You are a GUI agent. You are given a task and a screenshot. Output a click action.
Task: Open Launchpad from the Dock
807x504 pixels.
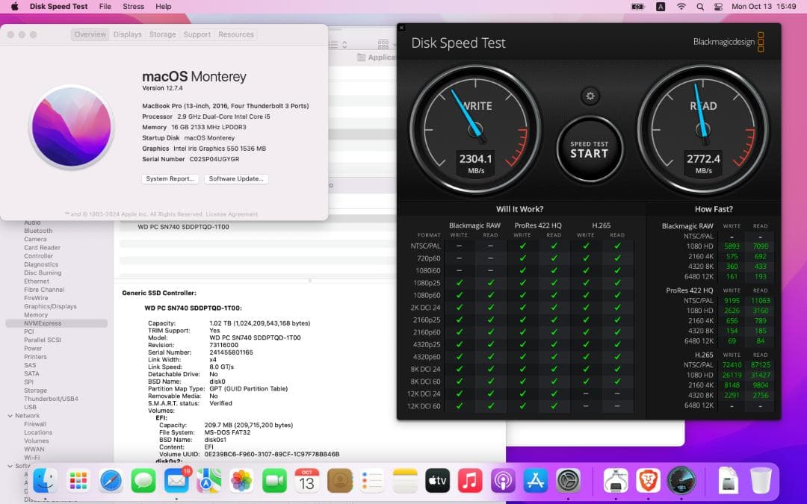78,482
